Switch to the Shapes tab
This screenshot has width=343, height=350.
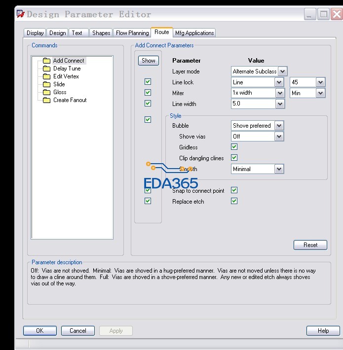[x=101, y=33]
